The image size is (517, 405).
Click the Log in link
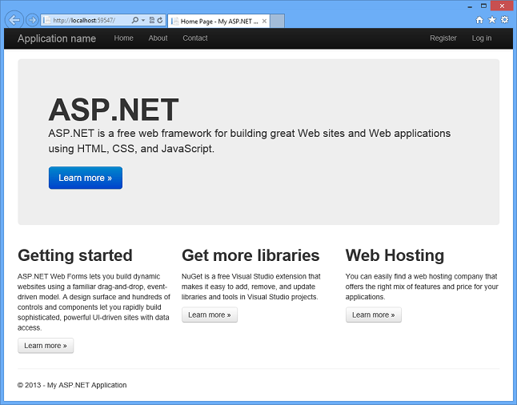tap(482, 38)
